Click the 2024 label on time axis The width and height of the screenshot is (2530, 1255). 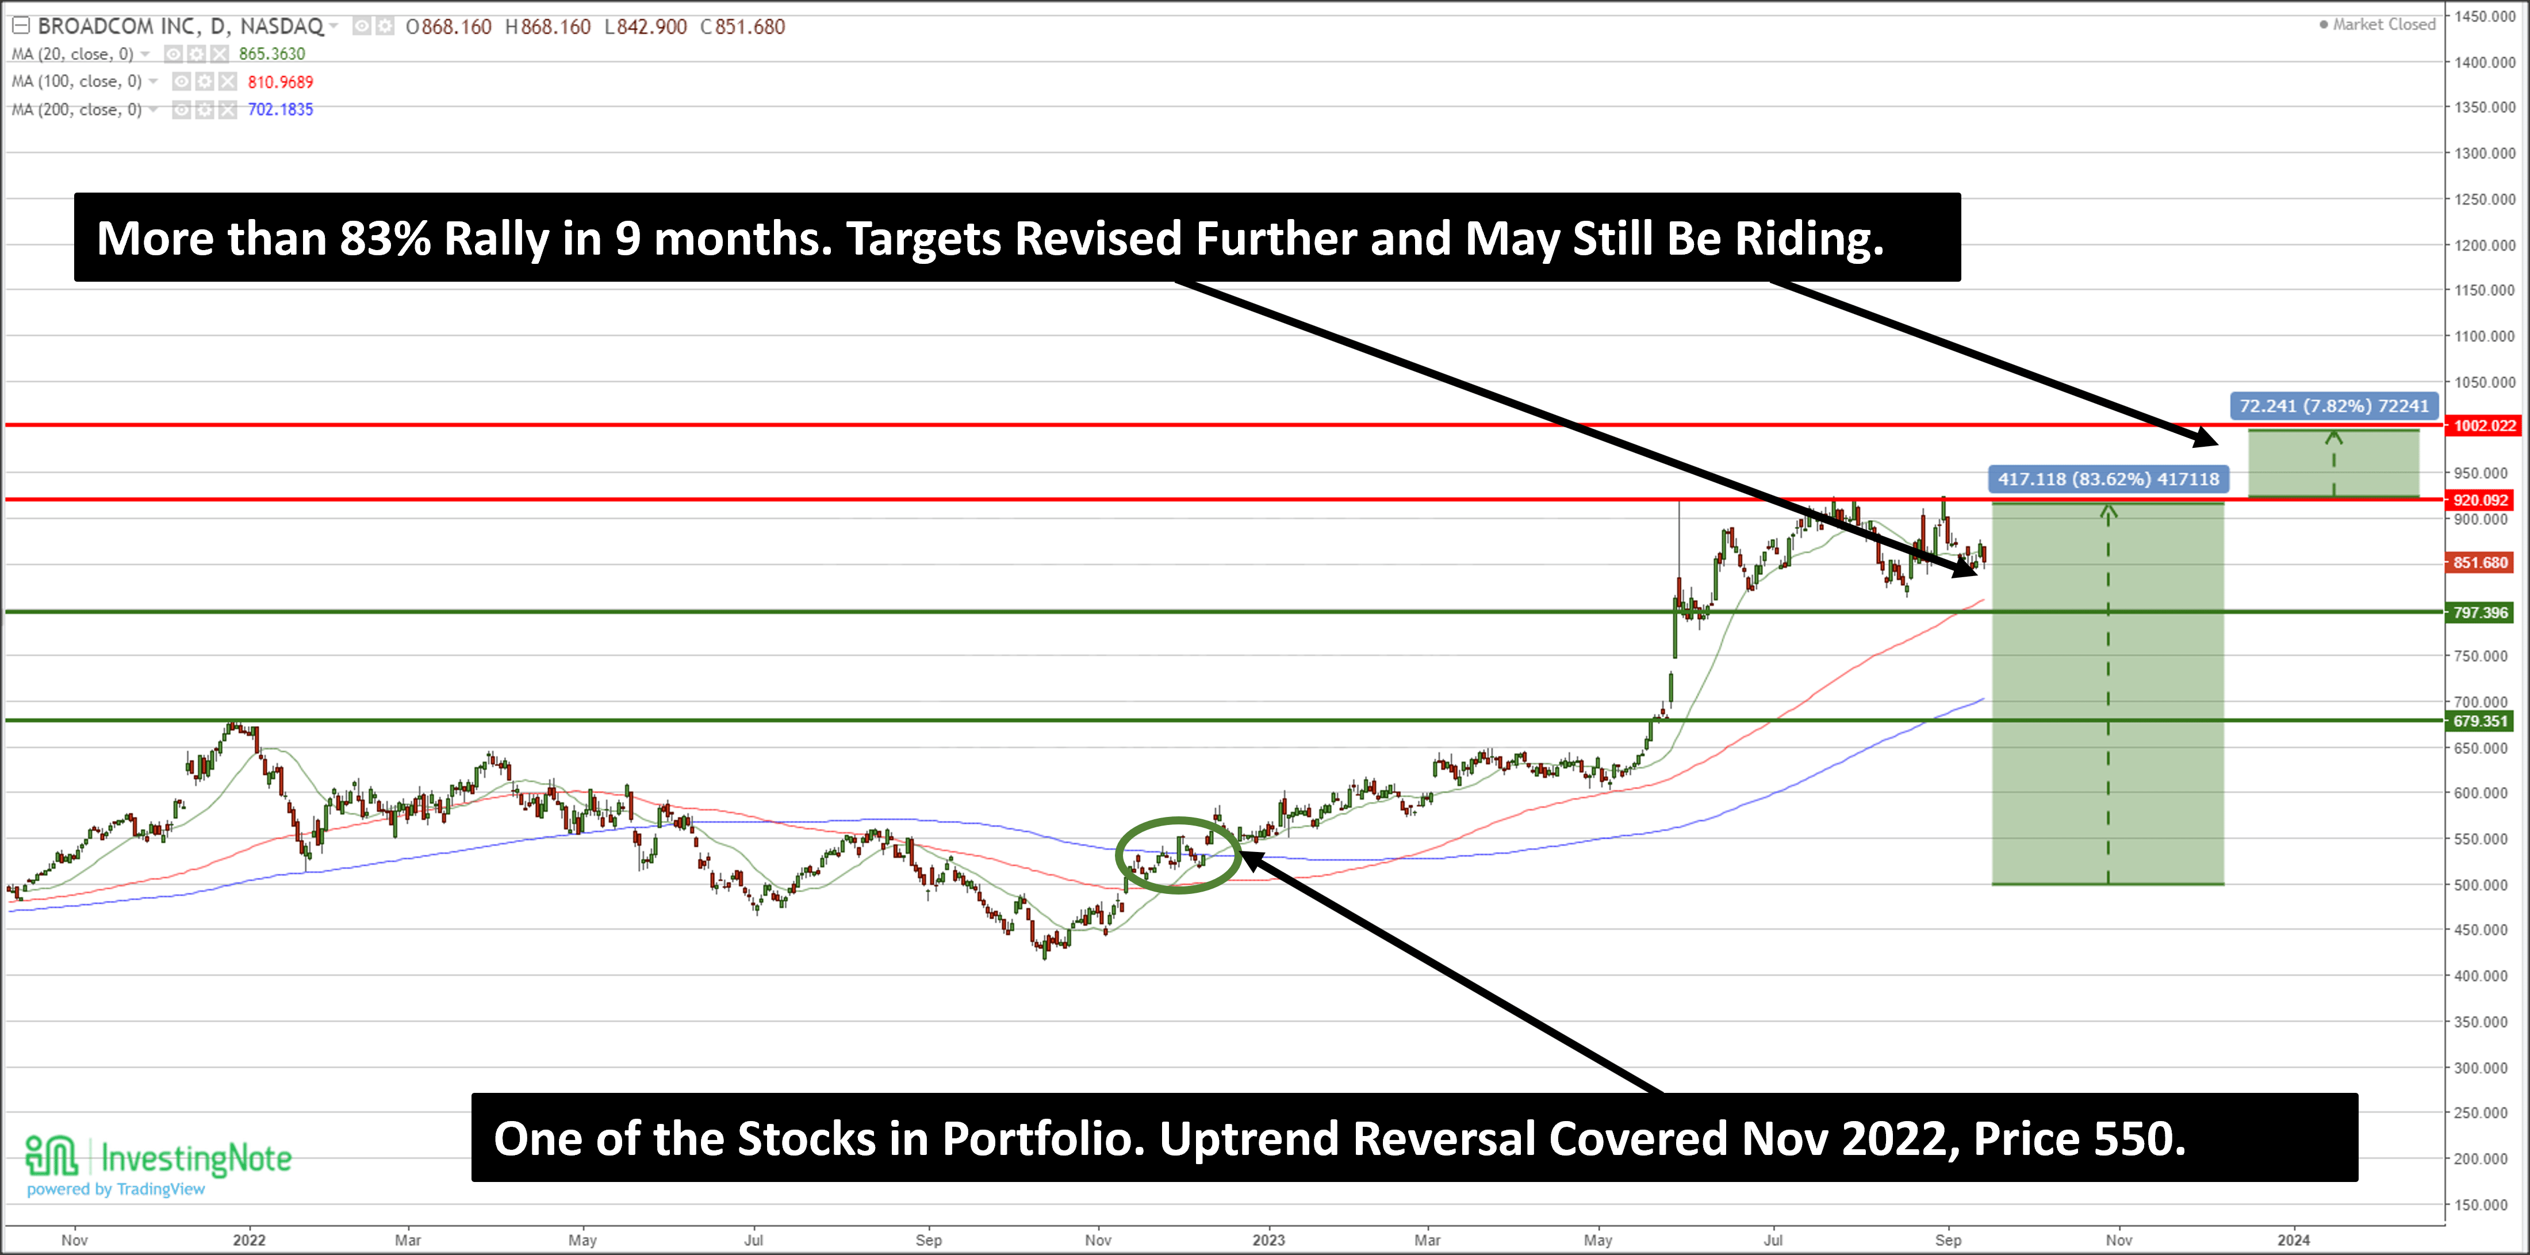click(2293, 1240)
